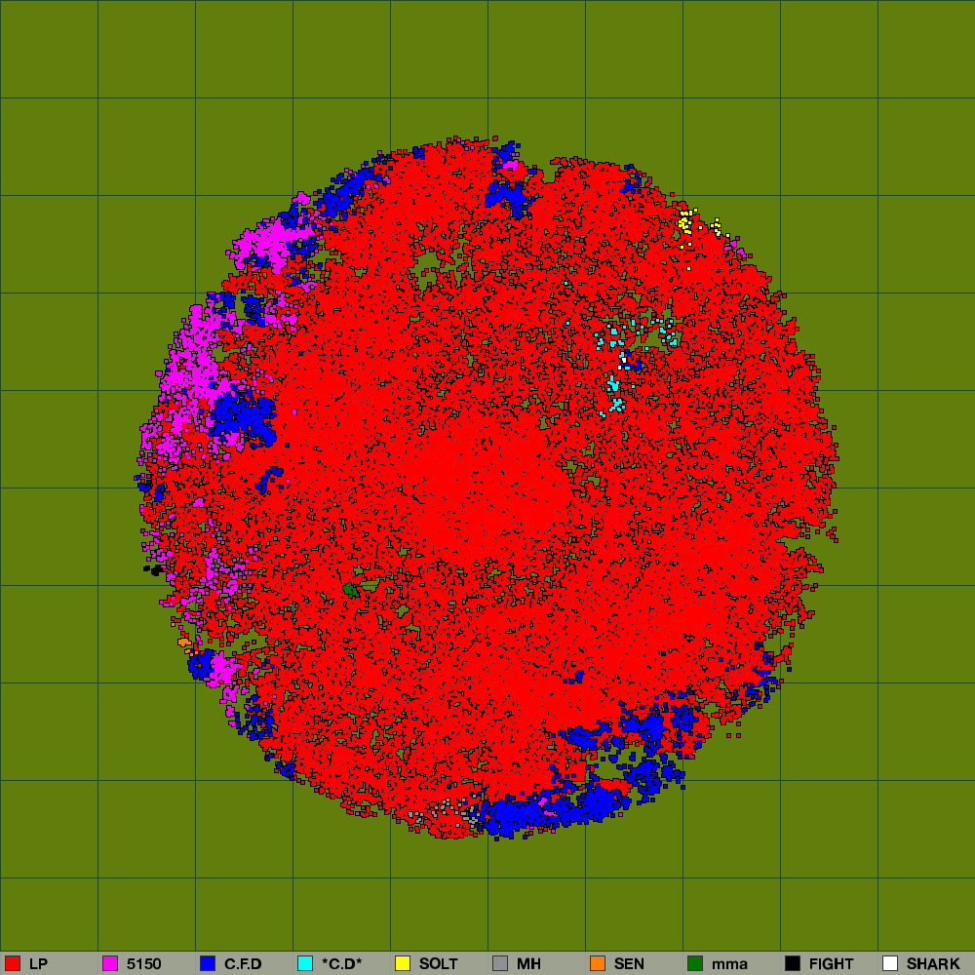Select the FIGHT legend label
This screenshot has height=975, width=975.
click(x=831, y=964)
